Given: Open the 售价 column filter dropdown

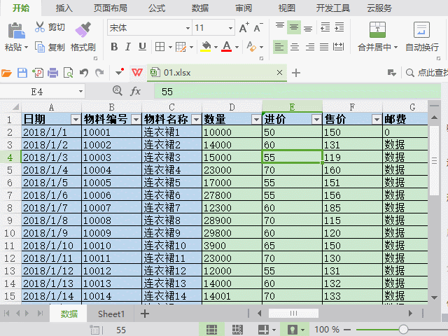Looking at the screenshot, I should [377, 119].
